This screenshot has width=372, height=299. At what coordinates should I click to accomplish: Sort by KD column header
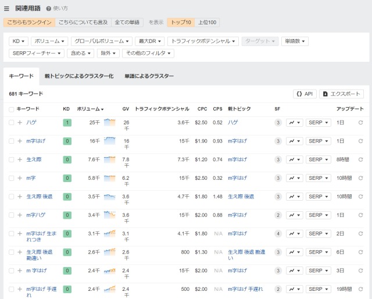[x=66, y=109]
